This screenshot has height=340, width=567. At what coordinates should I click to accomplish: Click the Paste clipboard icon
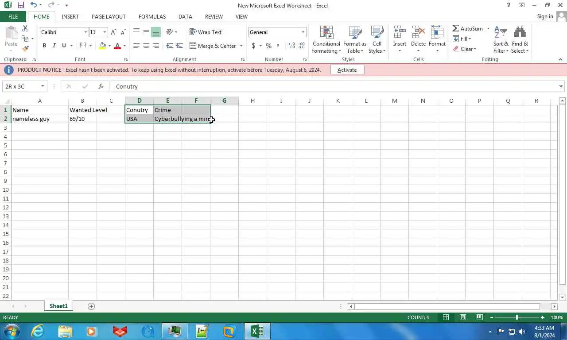[x=11, y=33]
